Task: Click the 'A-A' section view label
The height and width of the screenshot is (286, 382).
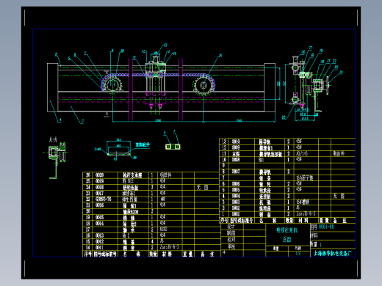Action: pyautogui.click(x=53, y=139)
